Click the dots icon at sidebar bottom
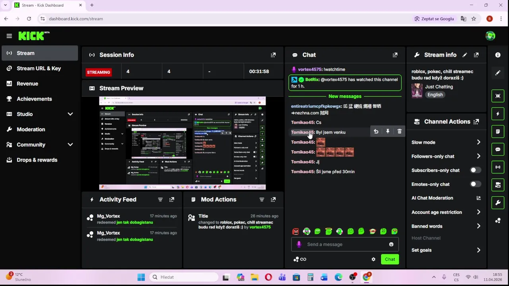The width and height of the screenshot is (509, 286). coord(498,221)
